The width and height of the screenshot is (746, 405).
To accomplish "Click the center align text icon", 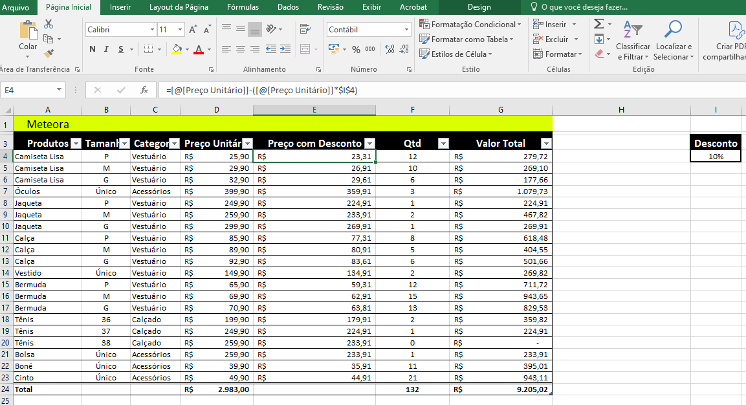I will pos(241,49).
